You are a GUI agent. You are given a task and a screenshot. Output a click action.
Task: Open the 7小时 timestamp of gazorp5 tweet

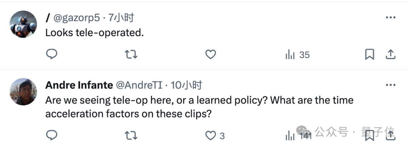coord(121,18)
